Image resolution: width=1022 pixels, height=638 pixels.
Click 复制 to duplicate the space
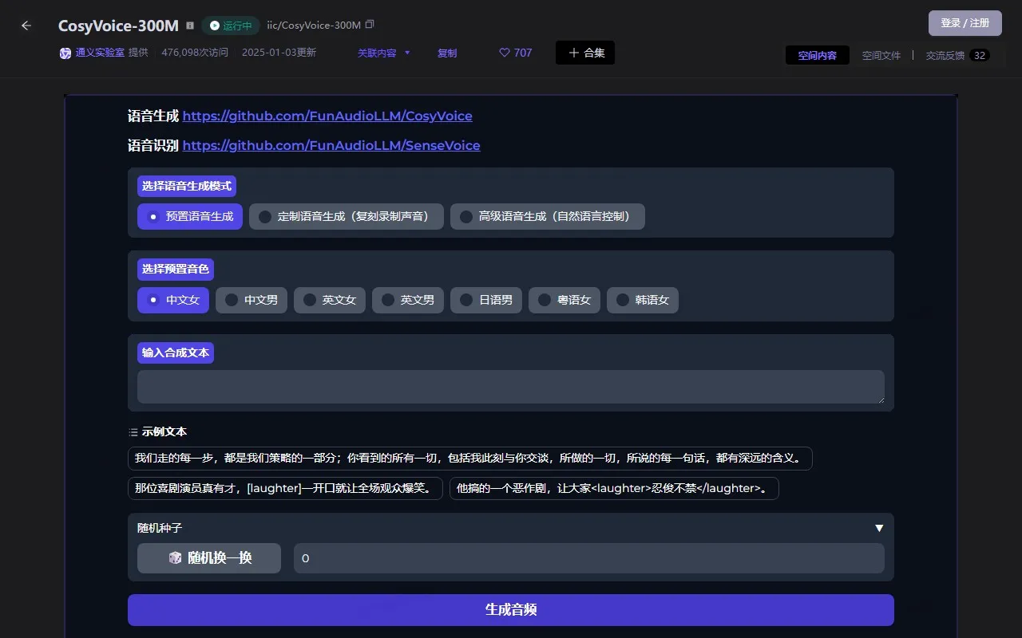click(x=447, y=53)
